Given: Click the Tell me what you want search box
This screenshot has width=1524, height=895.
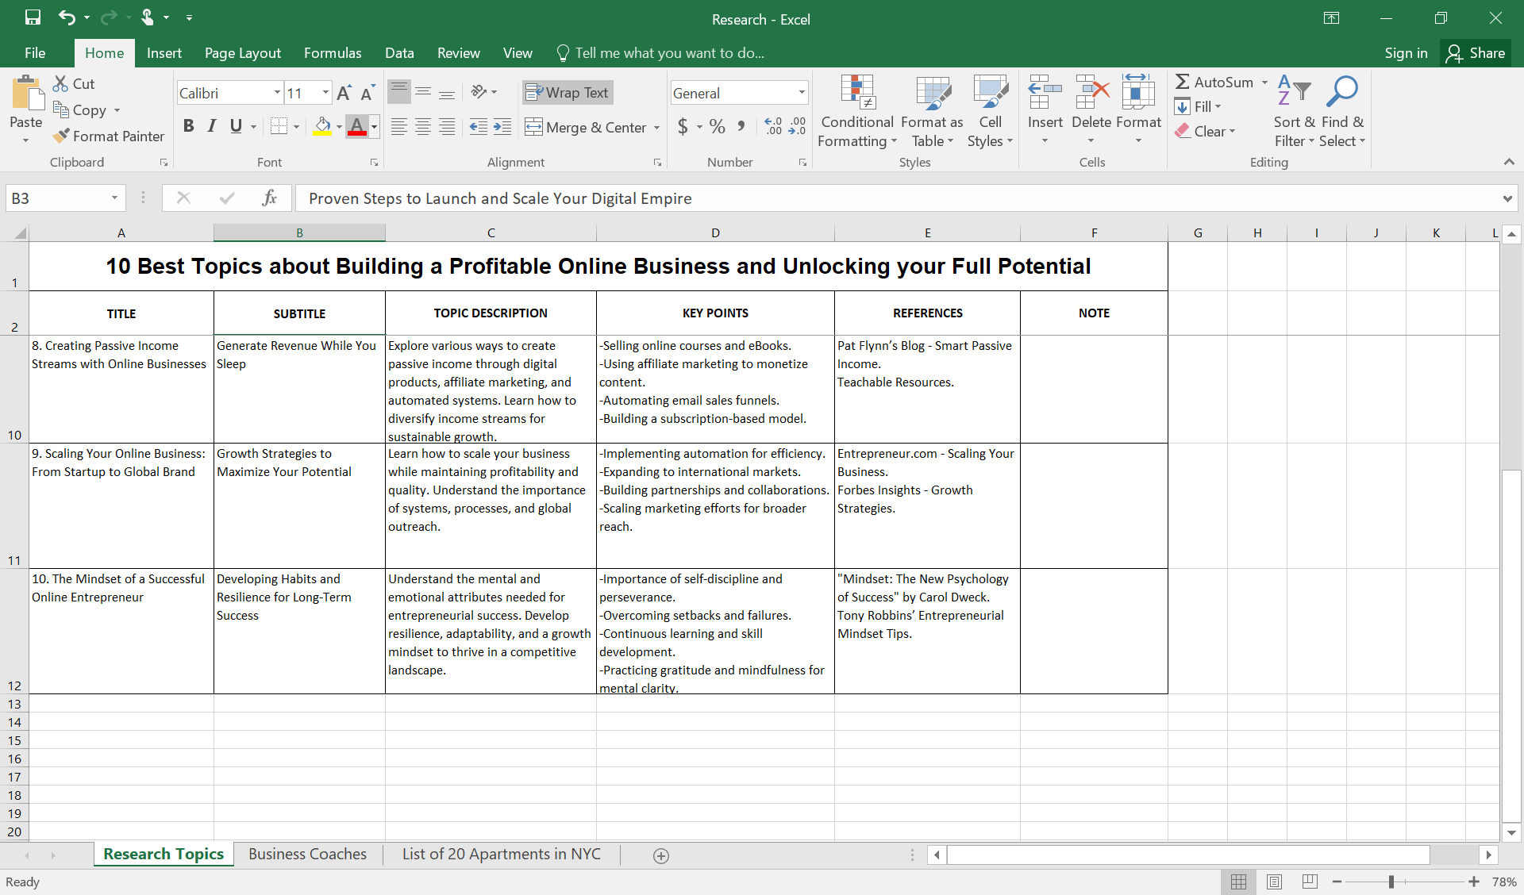Looking at the screenshot, I should tap(661, 53).
